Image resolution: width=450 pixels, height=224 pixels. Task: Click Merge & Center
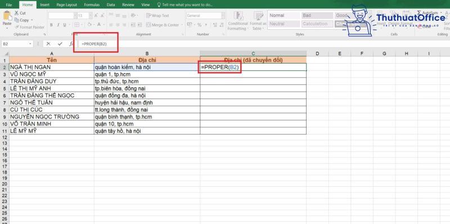163,25
